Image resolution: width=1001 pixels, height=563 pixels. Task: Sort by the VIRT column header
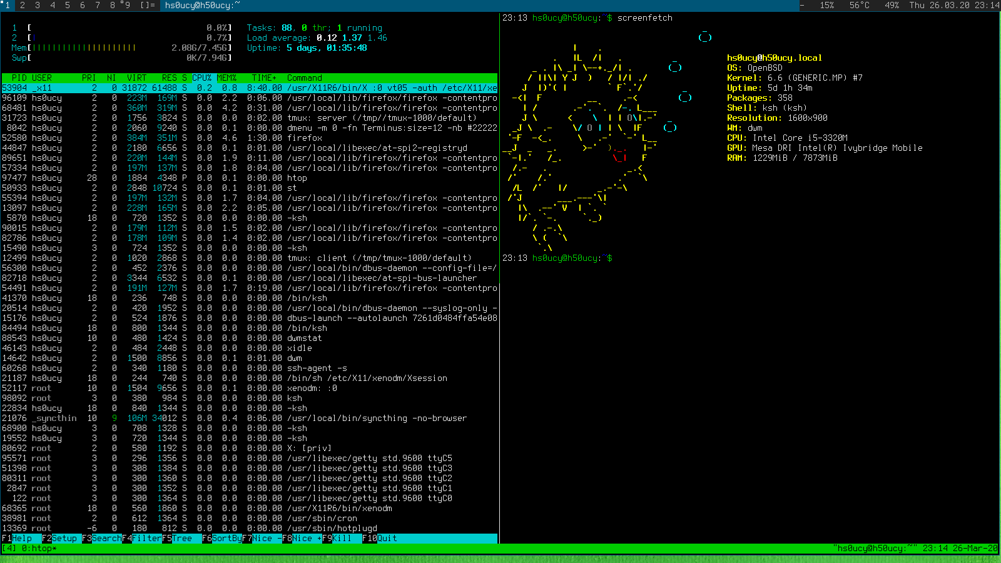pyautogui.click(x=137, y=78)
